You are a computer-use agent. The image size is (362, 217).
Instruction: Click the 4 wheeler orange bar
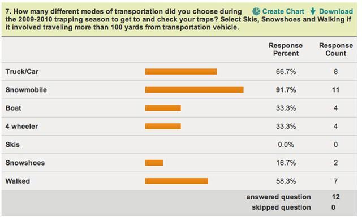[163, 126]
